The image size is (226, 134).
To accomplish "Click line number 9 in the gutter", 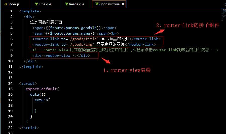I will pos(11,56).
